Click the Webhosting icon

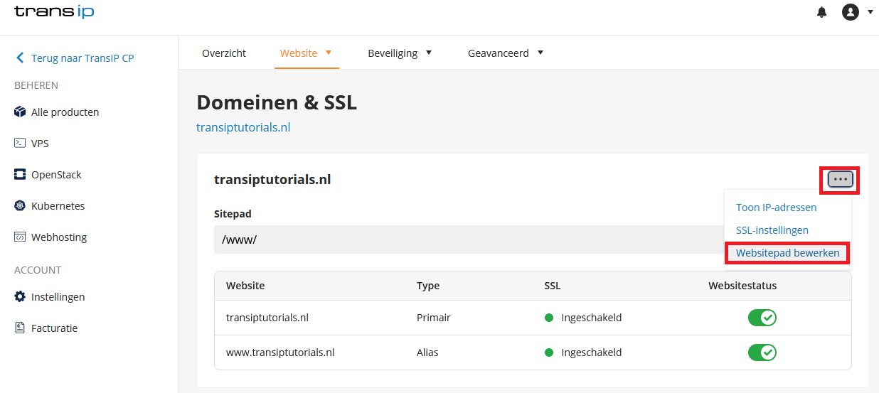tap(20, 237)
